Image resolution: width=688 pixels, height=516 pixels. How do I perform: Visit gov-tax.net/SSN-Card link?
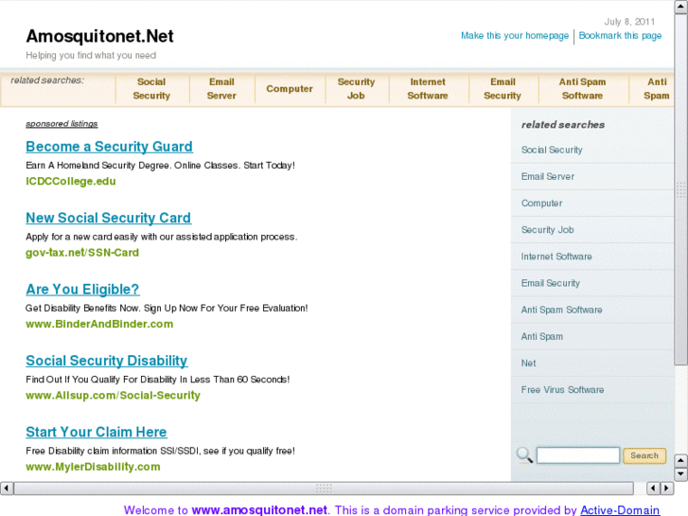tap(82, 253)
